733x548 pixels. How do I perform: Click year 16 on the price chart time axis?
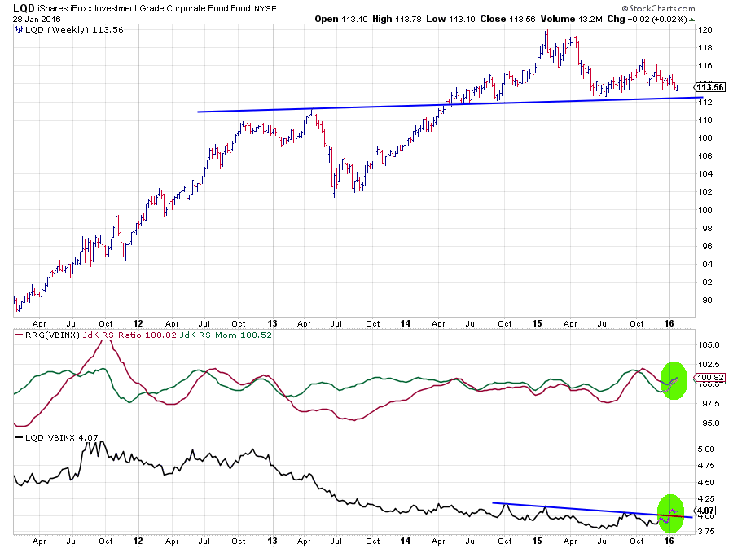[x=669, y=323]
